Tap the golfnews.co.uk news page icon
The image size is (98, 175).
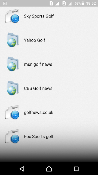(12, 112)
